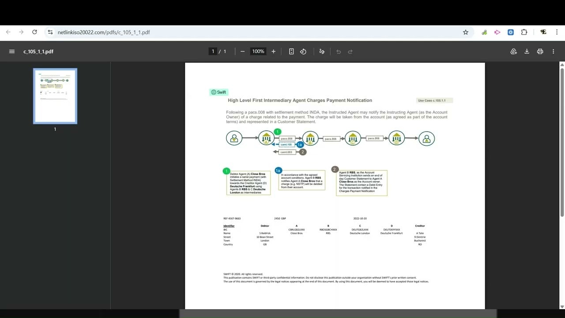565x318 pixels.
Task: Click "A Tate" creditor name
Action: point(420,233)
